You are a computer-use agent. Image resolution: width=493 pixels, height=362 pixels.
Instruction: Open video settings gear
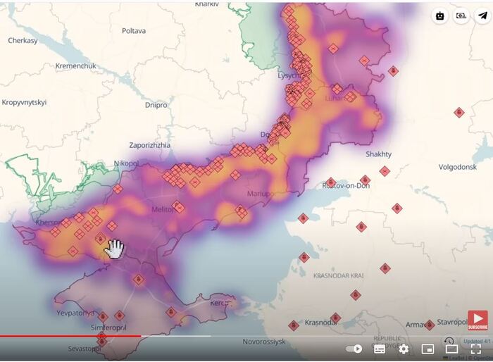coord(404,349)
